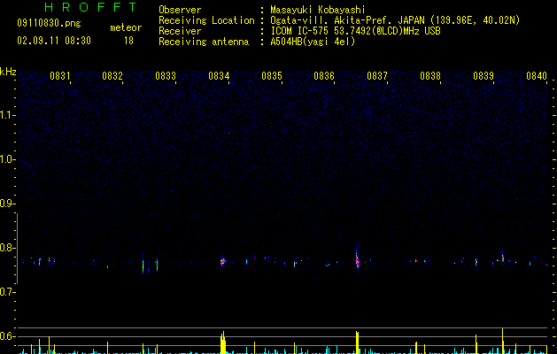Click the 0837 time marker
Image resolution: width=557 pixels, height=354 pixels.
point(377,76)
